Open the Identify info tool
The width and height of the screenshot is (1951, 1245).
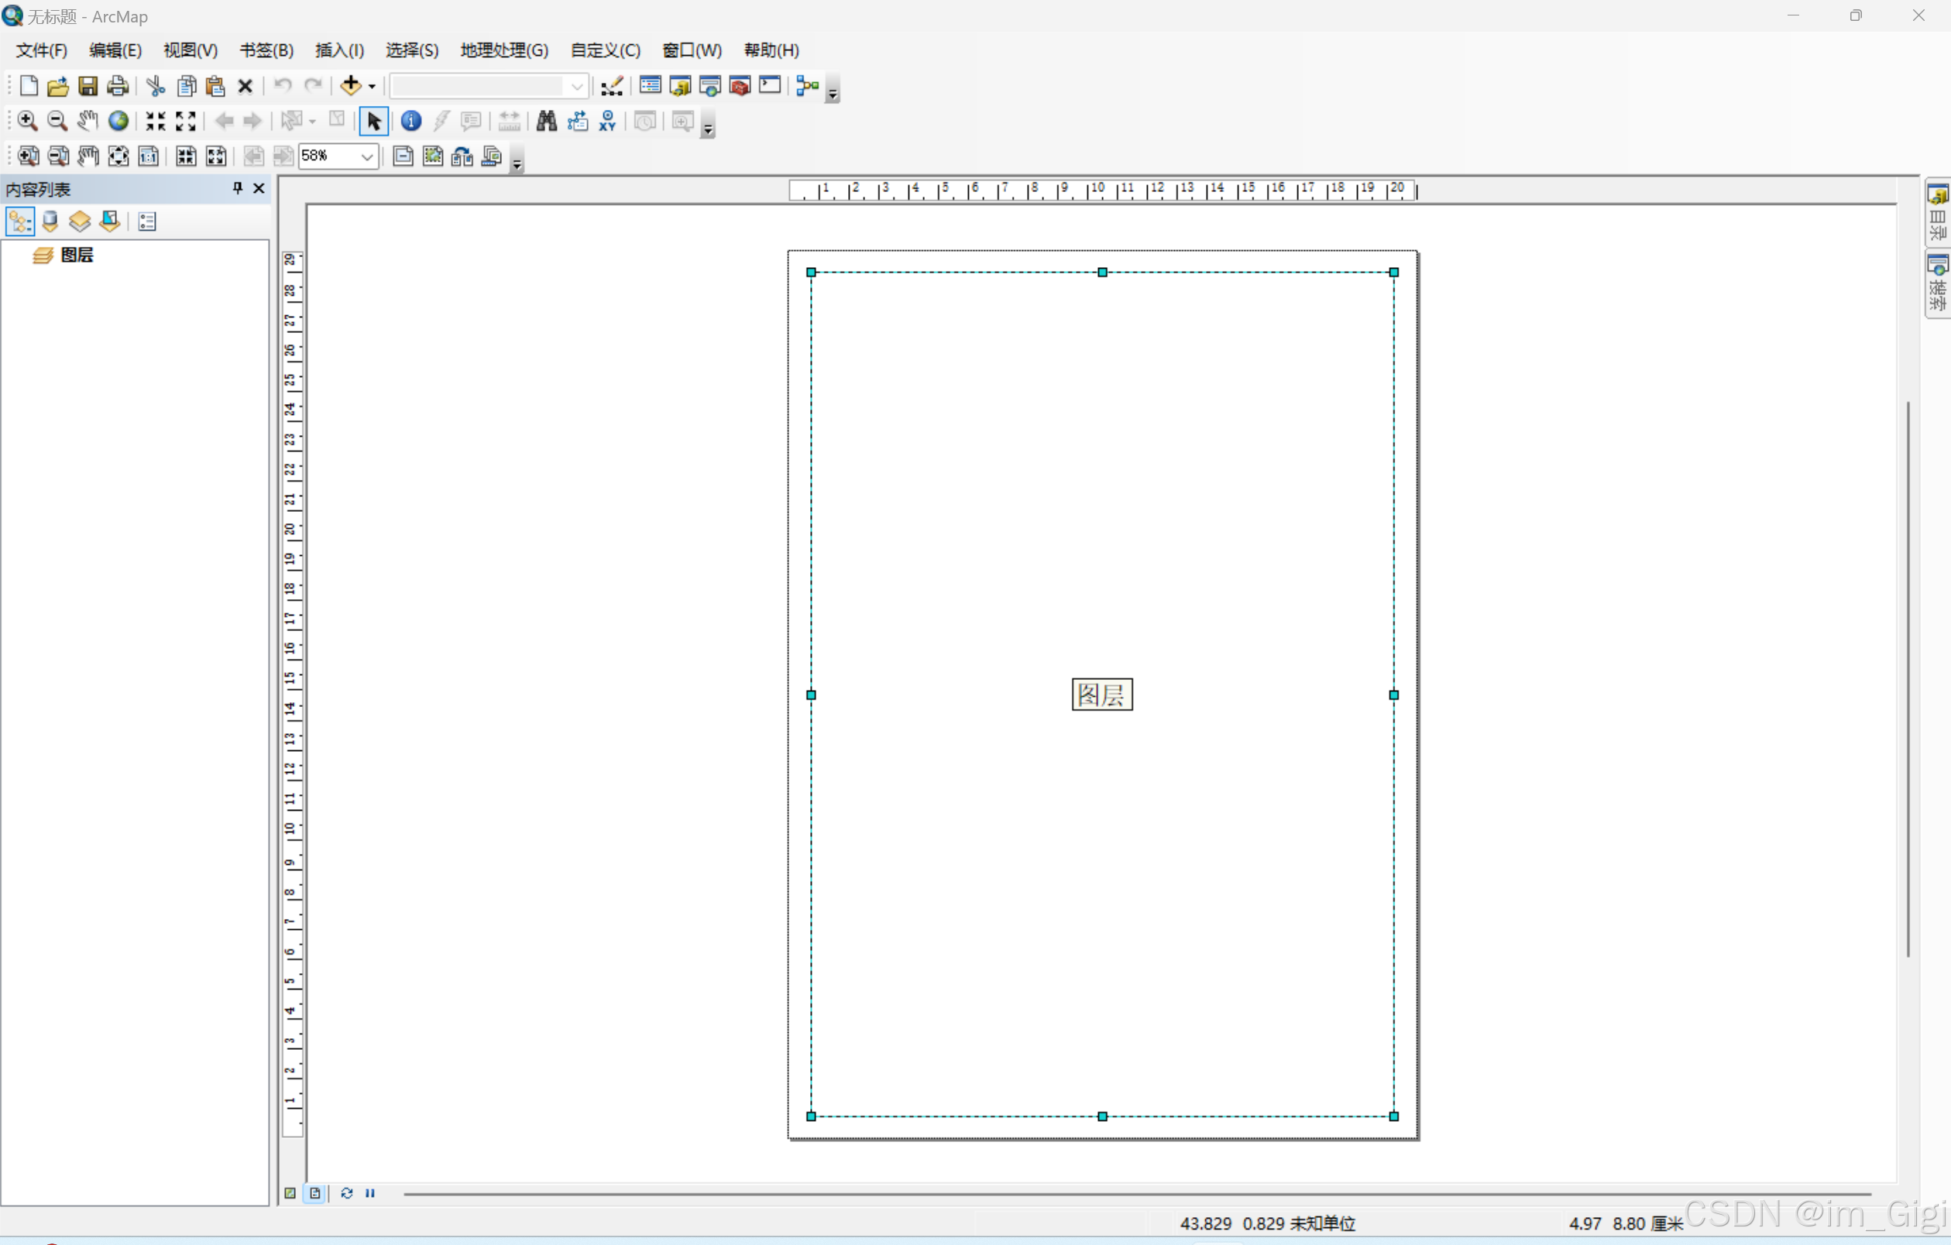(x=410, y=121)
